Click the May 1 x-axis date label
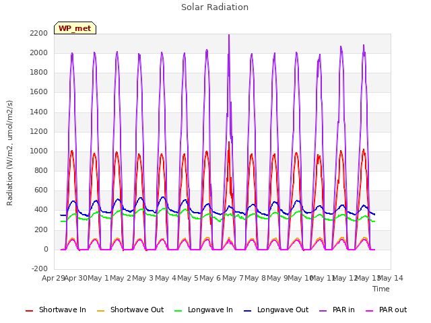The image size is (431, 323). [x=98, y=278]
